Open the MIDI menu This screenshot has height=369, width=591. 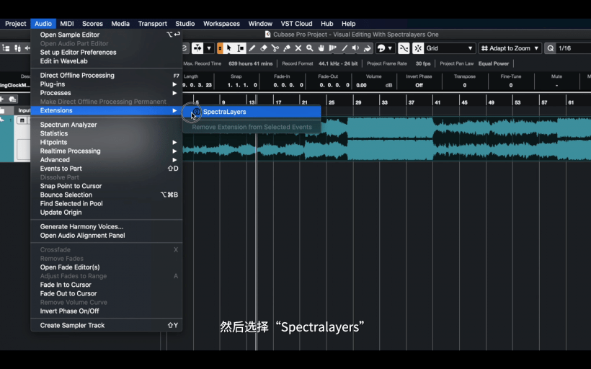point(67,23)
